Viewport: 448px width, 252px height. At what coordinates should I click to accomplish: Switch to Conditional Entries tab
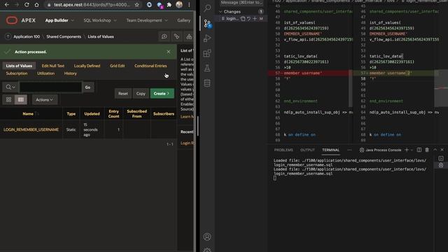[x=150, y=66]
